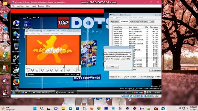Open the Options menu in Task Manager
The image size is (198, 111).
pos(118,18)
